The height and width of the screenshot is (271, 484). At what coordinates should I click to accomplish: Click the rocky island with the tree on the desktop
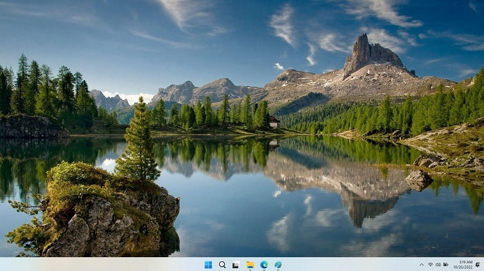click(102, 216)
